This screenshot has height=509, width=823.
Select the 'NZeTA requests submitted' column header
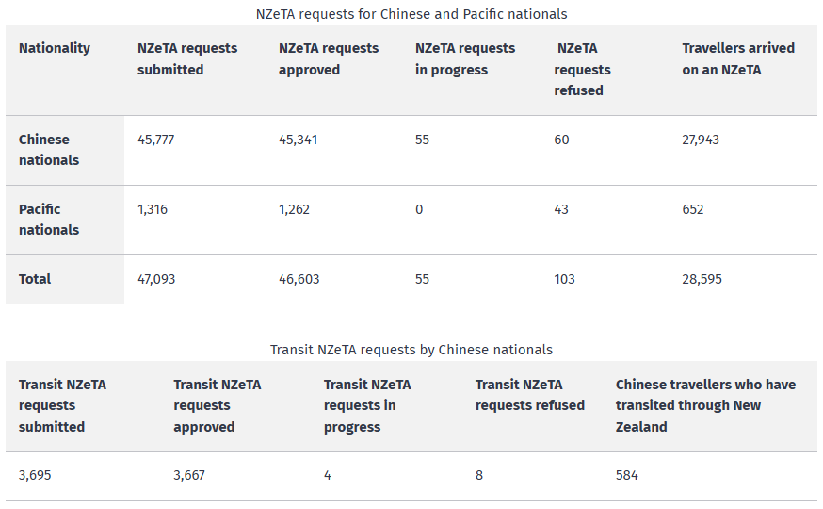point(187,58)
